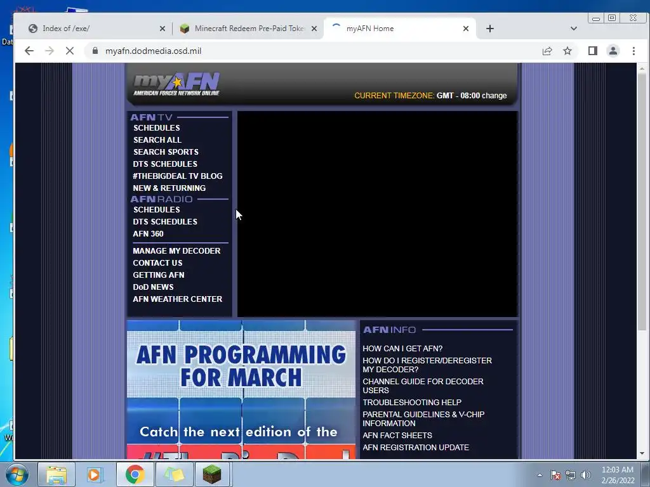Open AFN 360 link
The height and width of the screenshot is (487, 650).
coord(148,234)
